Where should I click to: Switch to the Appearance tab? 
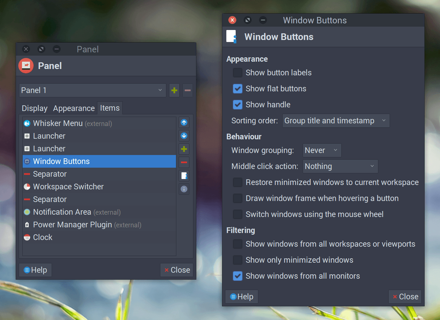pyautogui.click(x=74, y=108)
